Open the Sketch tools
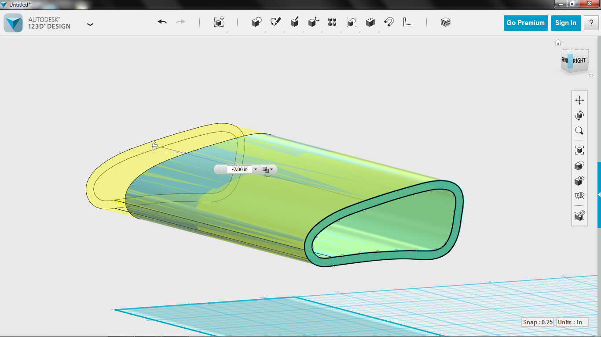This screenshot has height=337, width=601. pyautogui.click(x=275, y=22)
